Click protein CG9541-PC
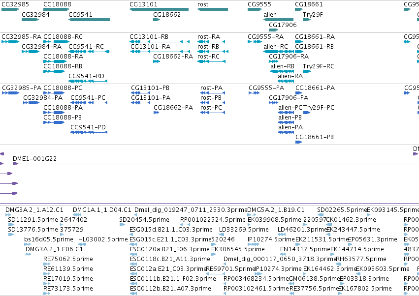Viewport: 419px width, 296px height. (x=88, y=98)
